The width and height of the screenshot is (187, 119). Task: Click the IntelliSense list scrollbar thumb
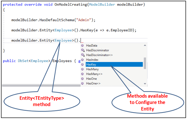click(x=145, y=63)
